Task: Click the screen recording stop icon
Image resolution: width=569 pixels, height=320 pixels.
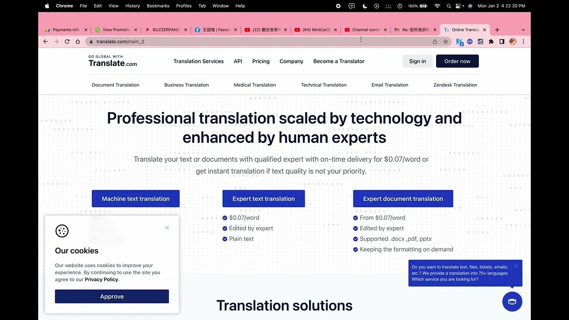Action: [338, 6]
